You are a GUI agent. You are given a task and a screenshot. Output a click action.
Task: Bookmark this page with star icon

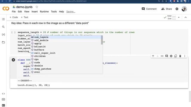[x=166, y=1]
